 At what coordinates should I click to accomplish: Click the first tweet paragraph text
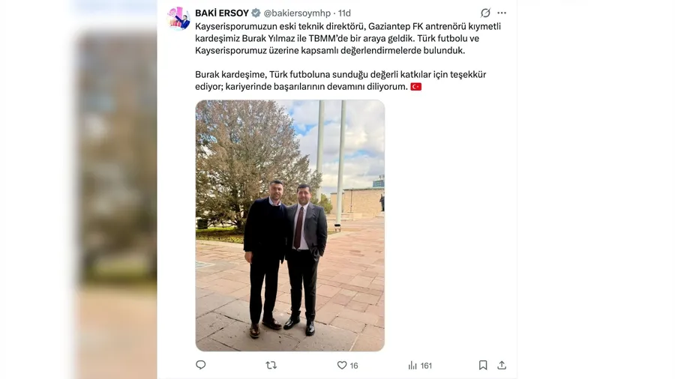coord(348,38)
